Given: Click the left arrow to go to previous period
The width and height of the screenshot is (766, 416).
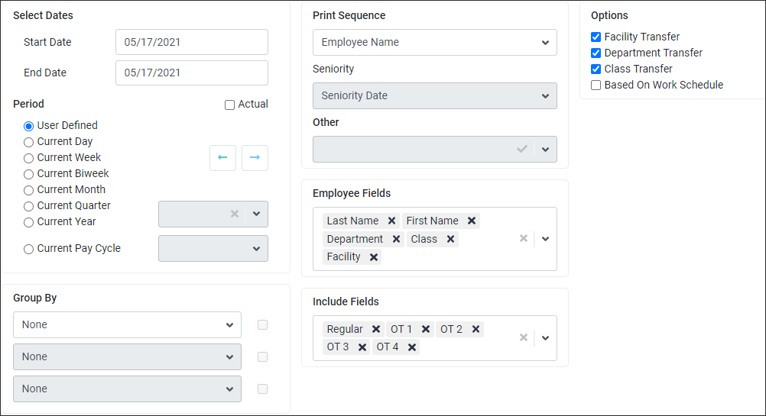Looking at the screenshot, I should tap(222, 157).
